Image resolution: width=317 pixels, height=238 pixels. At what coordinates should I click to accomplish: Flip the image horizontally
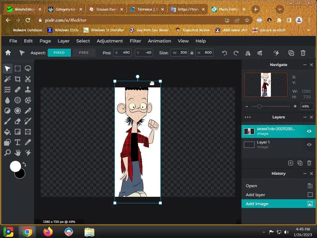point(248,53)
